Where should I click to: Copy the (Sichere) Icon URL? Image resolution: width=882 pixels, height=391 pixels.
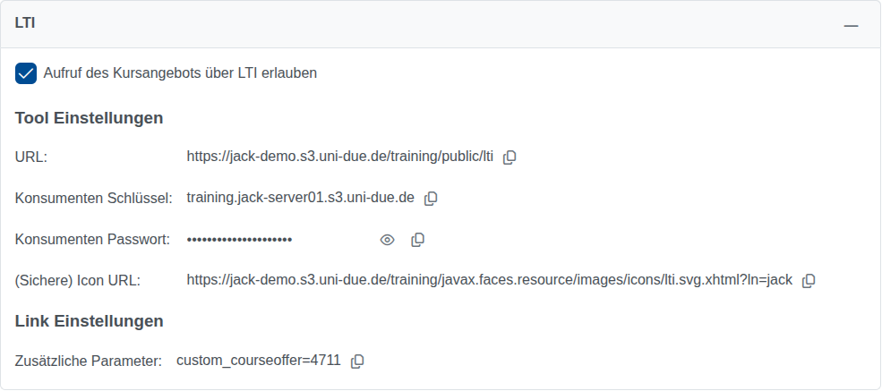pyautogui.click(x=809, y=281)
